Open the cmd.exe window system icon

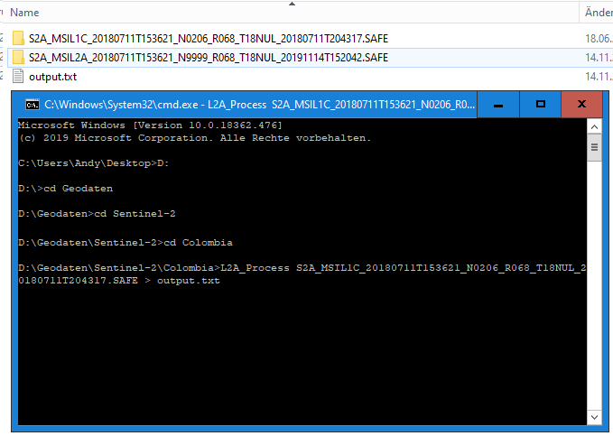click(x=33, y=105)
